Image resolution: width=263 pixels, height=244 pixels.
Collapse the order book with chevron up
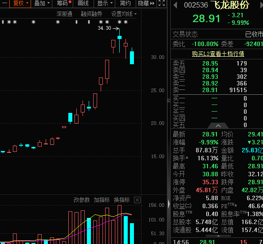tap(218, 126)
